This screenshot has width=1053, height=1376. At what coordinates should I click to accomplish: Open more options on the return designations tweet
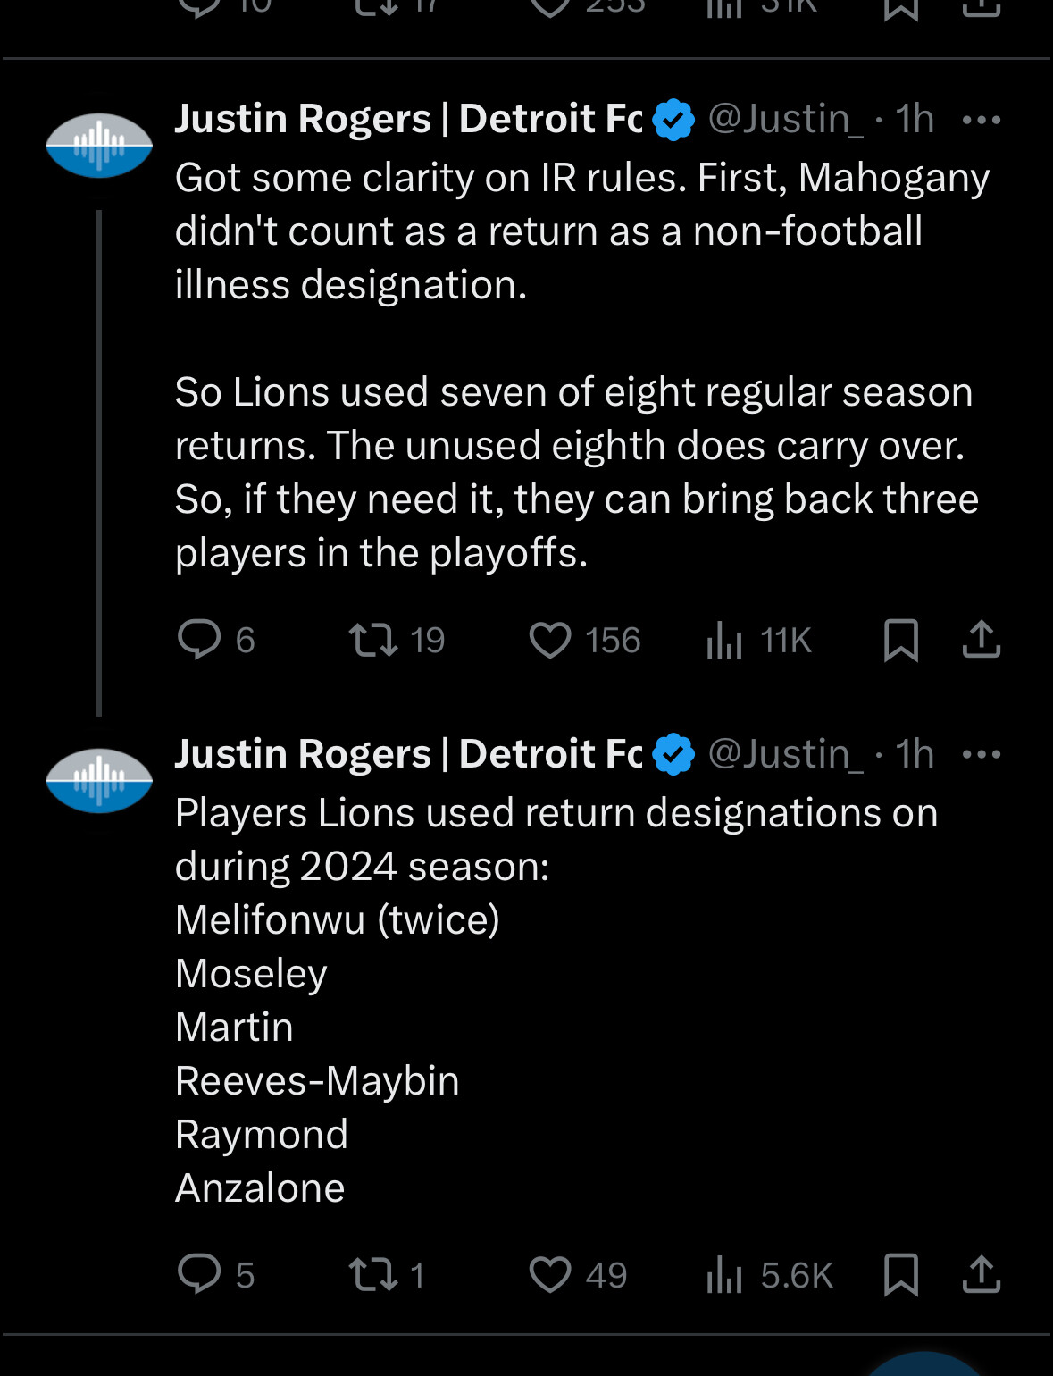[982, 754]
